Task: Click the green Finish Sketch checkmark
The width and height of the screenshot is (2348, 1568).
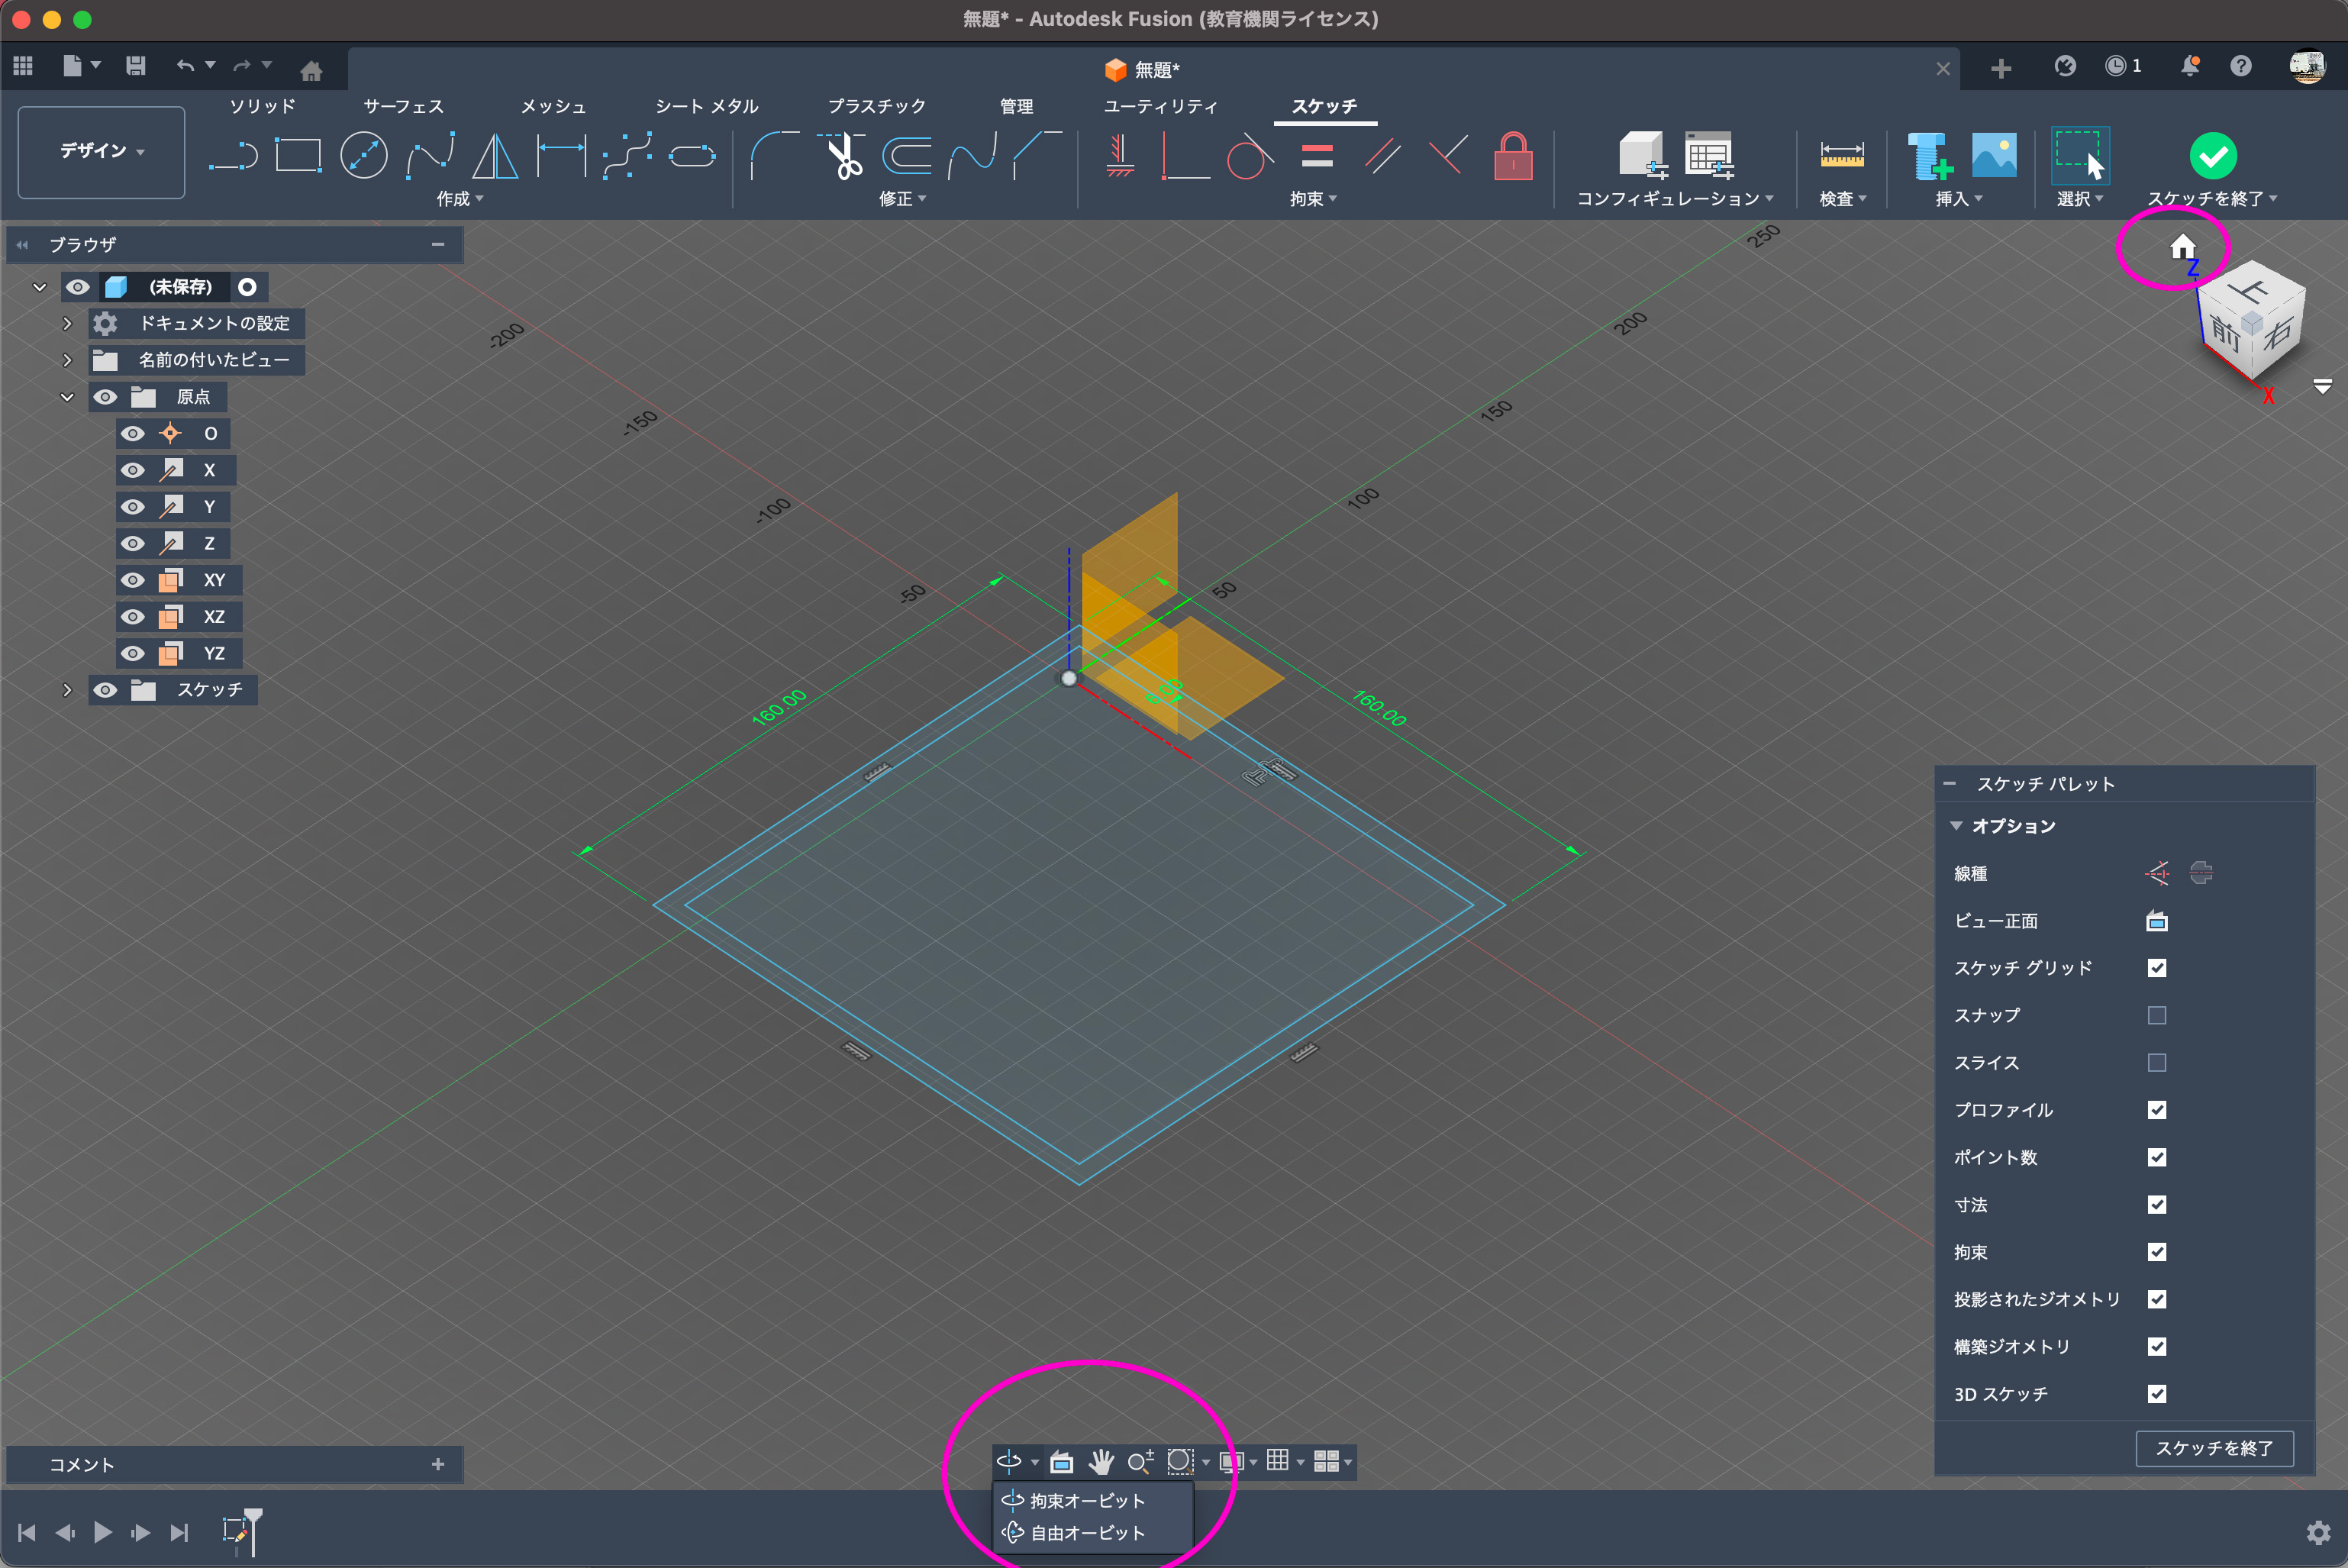Action: (2212, 156)
